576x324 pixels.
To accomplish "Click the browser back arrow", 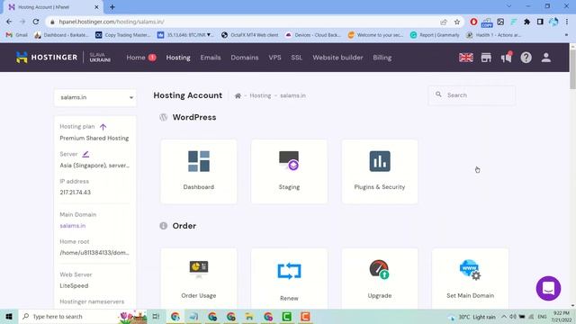I will tap(9, 22).
